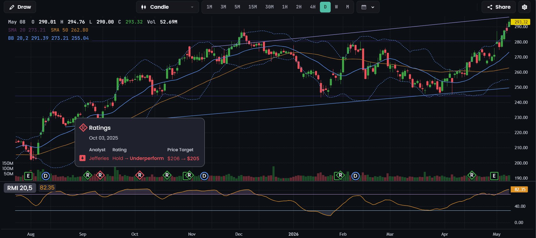Click the 2026 label on time axis
This screenshot has width=536, height=238.
pos(293,234)
